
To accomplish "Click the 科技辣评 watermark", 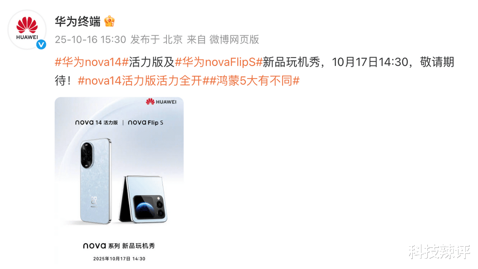I will click(439, 251).
